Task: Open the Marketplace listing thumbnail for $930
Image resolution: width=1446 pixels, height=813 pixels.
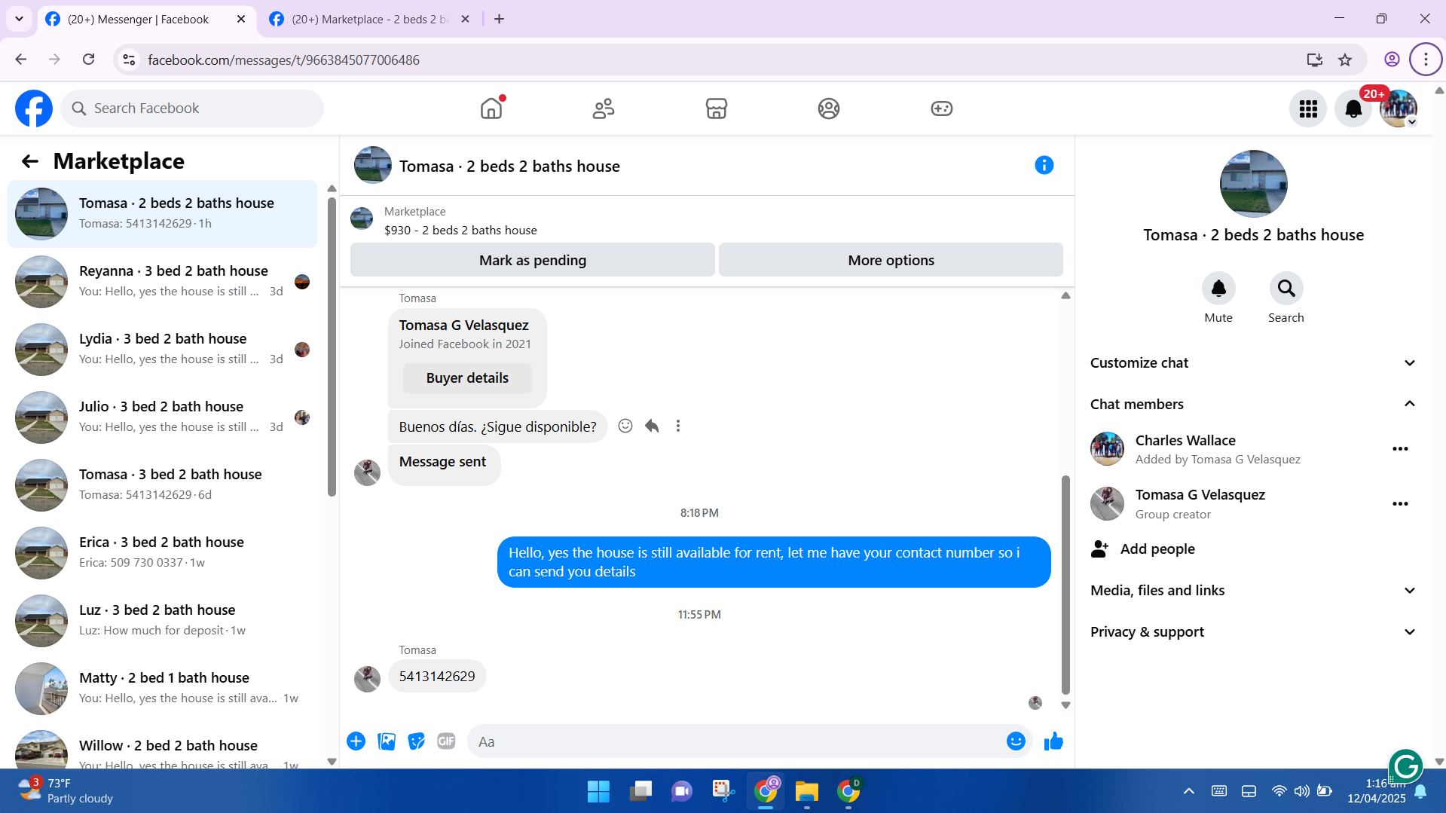Action: tap(362, 219)
